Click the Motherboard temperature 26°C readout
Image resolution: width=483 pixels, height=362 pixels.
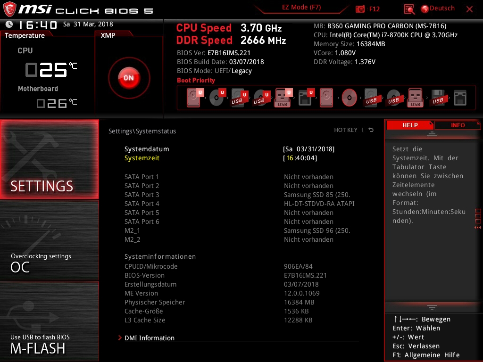pyautogui.click(x=57, y=103)
